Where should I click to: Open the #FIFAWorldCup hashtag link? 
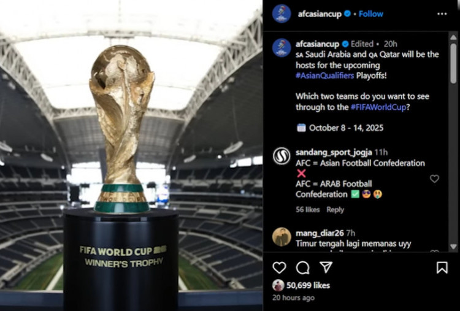378,107
